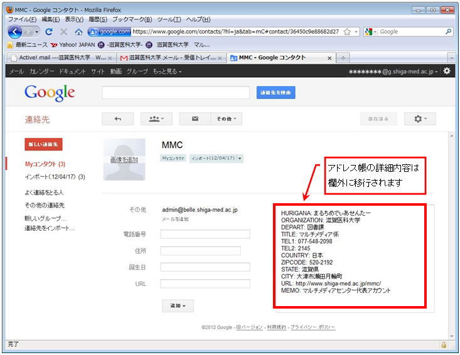The width and height of the screenshot is (460, 355).
Task: Expand the その他 toolbar dropdown
Action: [x=226, y=119]
